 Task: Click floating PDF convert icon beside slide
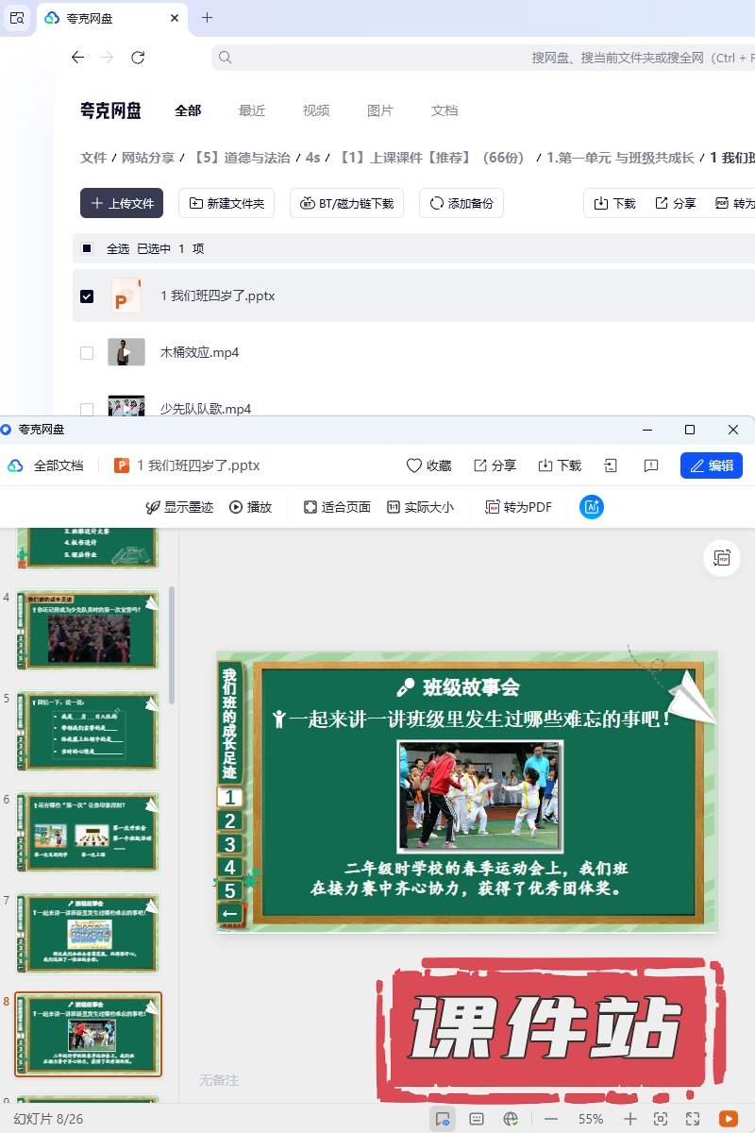pos(722,558)
